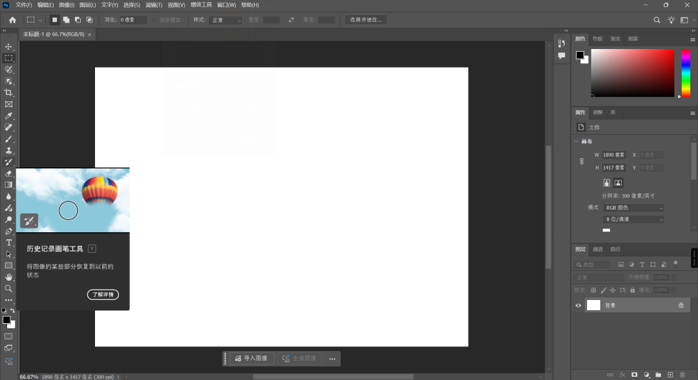This screenshot has width=698, height=380.
Task: Select the Rectangle shape tool
Action: 8,266
